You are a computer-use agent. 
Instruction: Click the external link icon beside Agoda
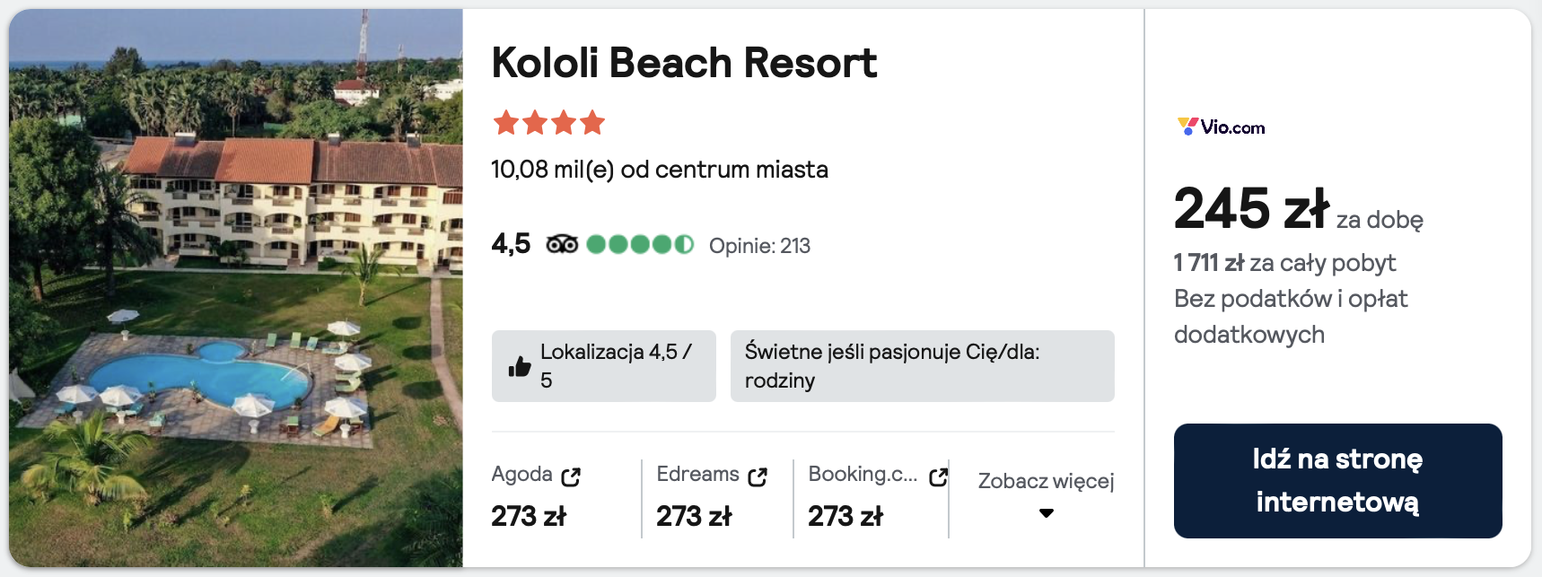click(x=571, y=476)
